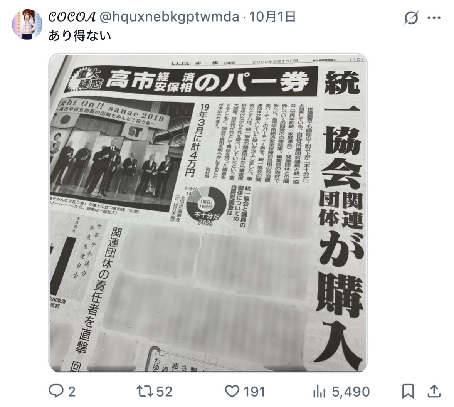
Task: Open the @hquxnebkgptwmda handle link
Action: [x=169, y=17]
